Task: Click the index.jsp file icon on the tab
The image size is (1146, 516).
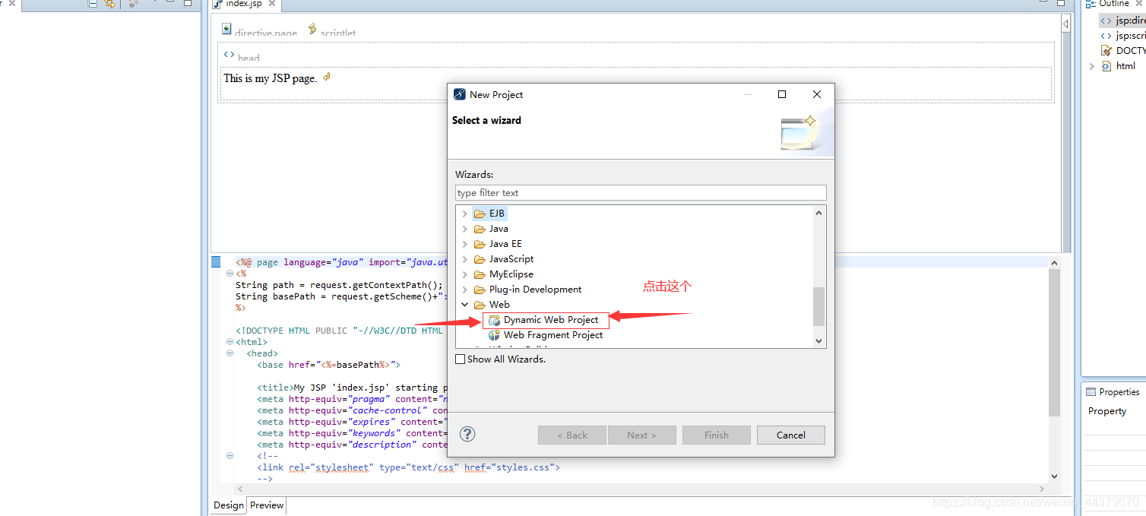Action: tap(218, 4)
